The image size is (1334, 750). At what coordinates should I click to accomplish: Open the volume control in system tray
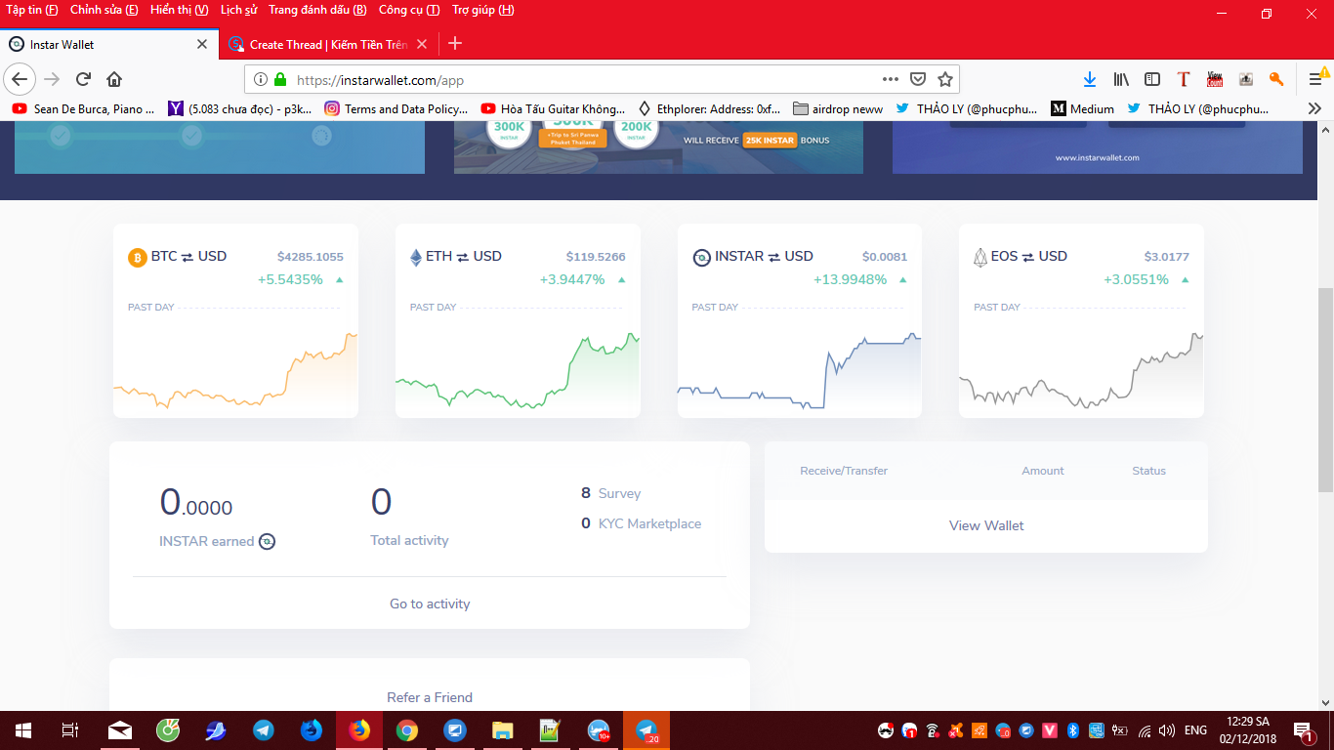1167,730
